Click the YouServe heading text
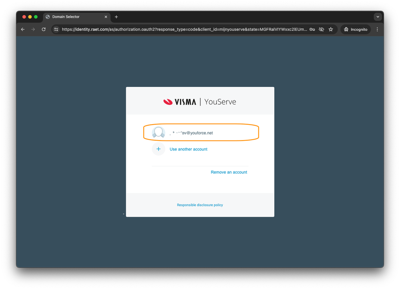400x289 pixels. 220,102
